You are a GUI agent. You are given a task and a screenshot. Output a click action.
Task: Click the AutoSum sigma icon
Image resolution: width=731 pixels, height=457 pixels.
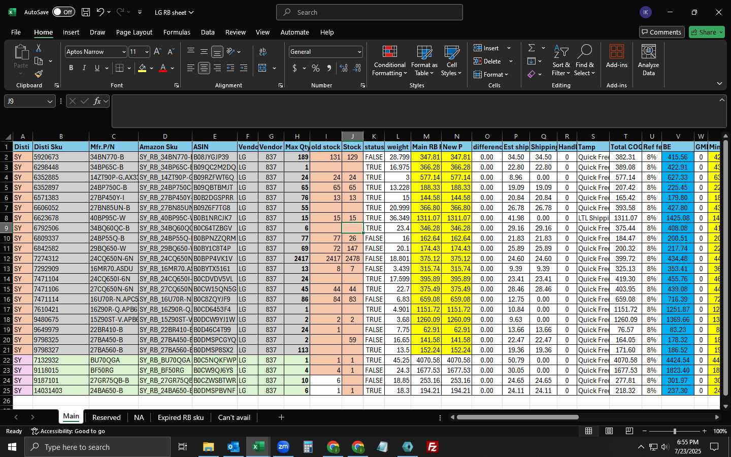point(531,48)
